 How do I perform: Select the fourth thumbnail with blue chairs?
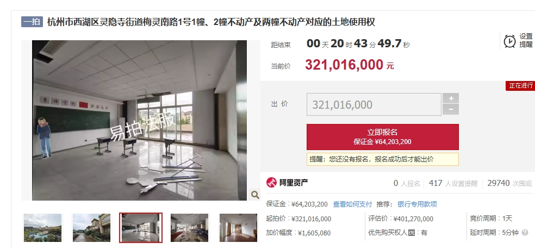coord(189,228)
